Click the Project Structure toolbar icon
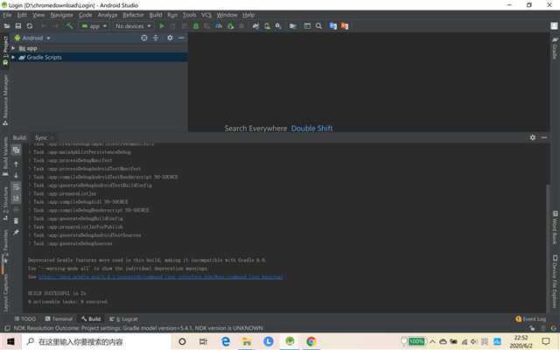 click(x=293, y=26)
